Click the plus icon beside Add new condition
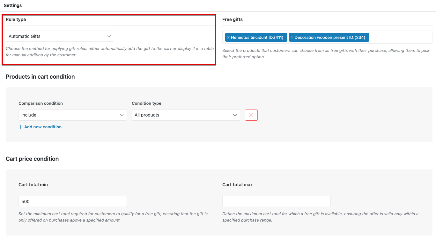The width and height of the screenshot is (436, 241). (x=21, y=127)
